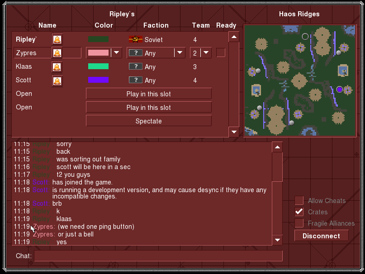This screenshot has height=274, width=365.
Task: Click the Name column header
Action: pyautogui.click(x=47, y=25)
